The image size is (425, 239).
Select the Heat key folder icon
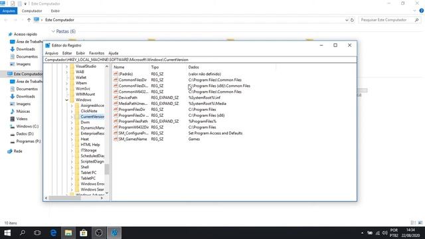pyautogui.click(x=77, y=139)
